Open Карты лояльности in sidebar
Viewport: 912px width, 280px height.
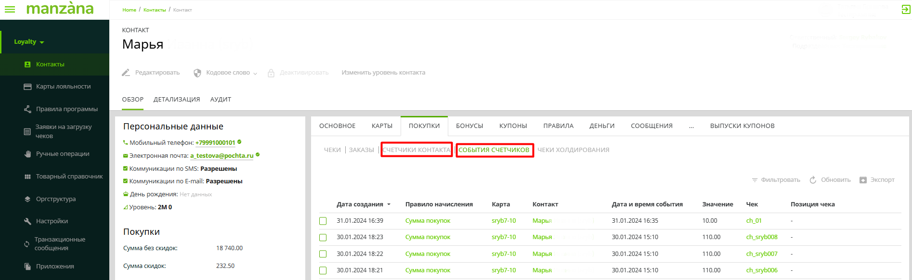[63, 87]
